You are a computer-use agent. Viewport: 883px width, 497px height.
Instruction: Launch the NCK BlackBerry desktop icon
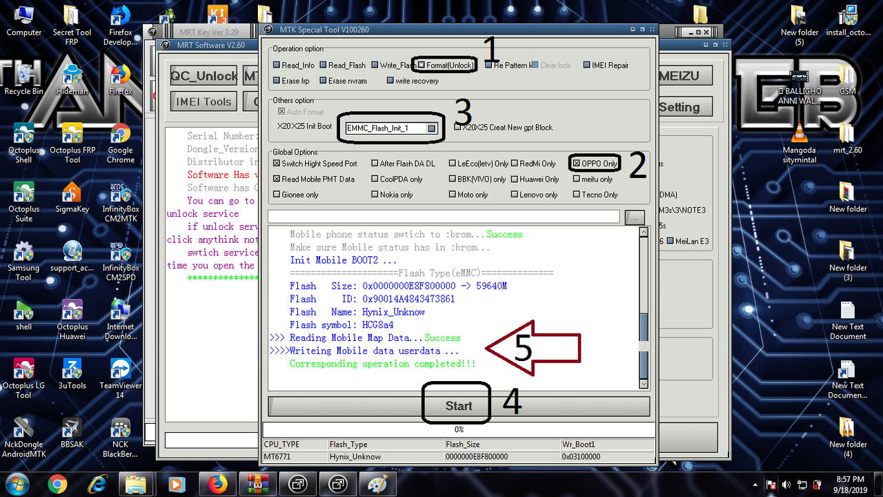pos(121,437)
